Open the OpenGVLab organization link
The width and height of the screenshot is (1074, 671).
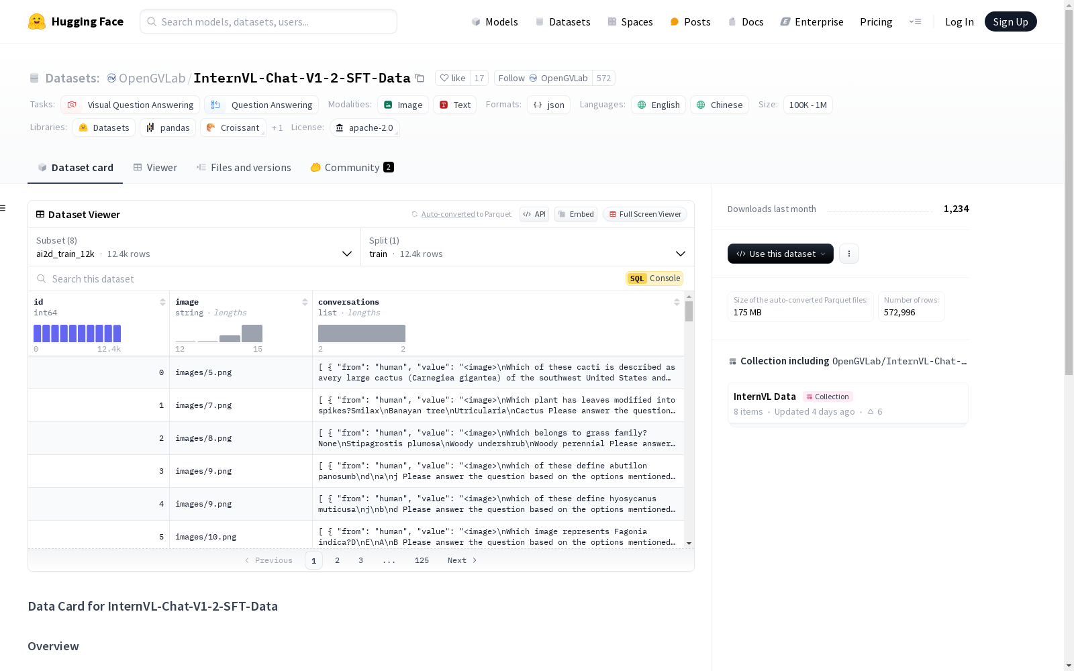(152, 78)
